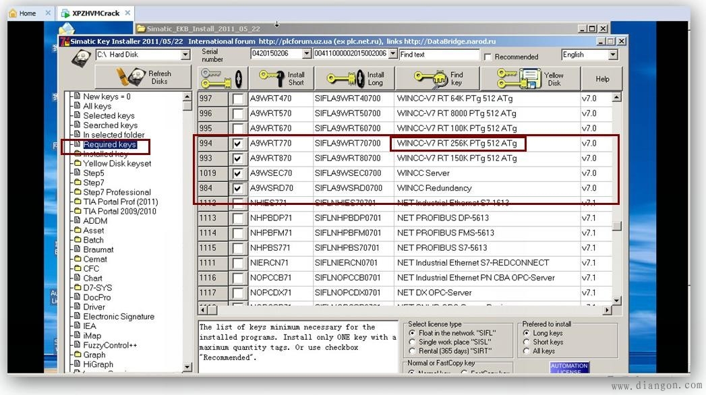Choose the Short keys install option
Screen dimensions: 706x395
pos(526,342)
